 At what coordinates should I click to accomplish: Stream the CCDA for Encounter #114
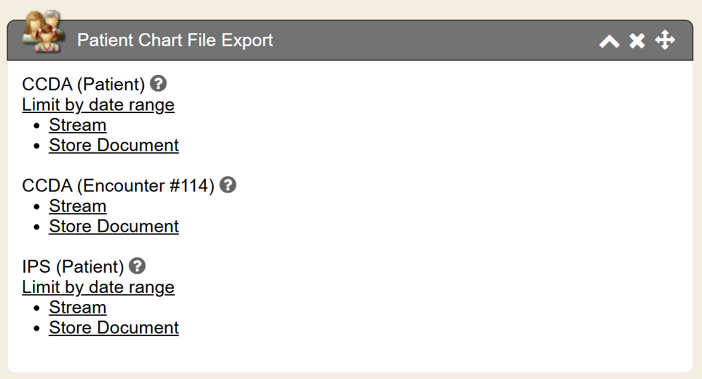(x=77, y=206)
